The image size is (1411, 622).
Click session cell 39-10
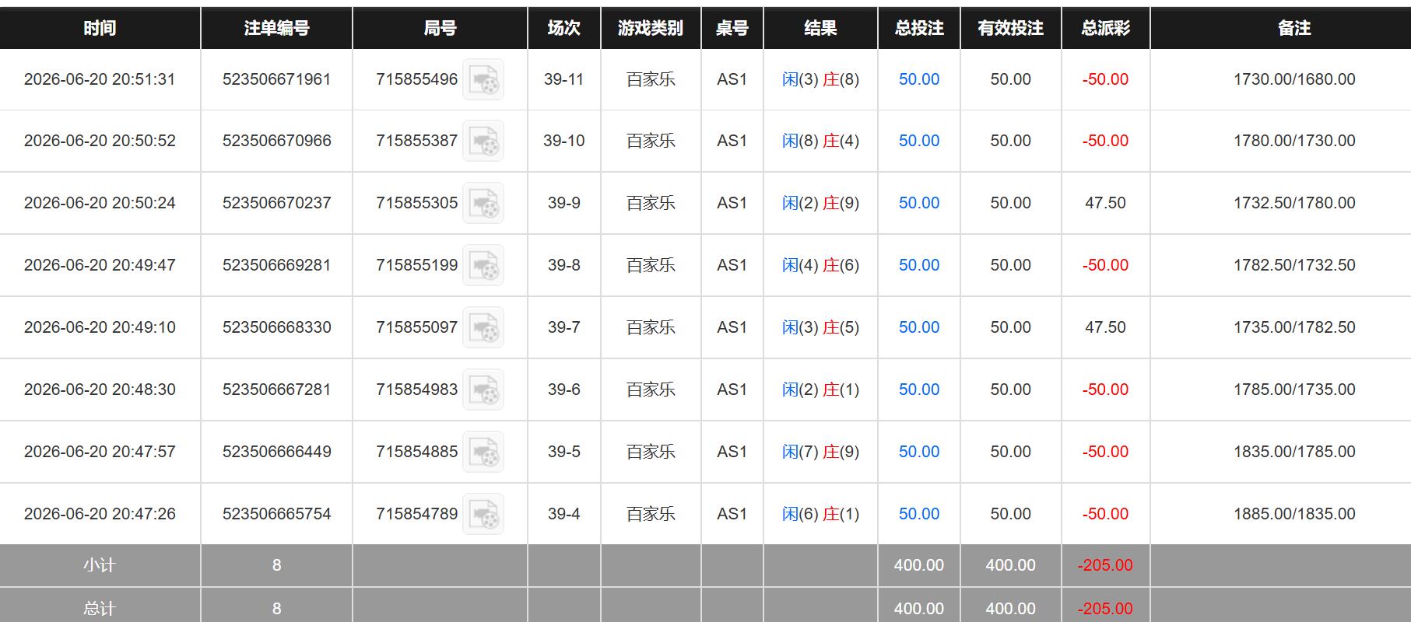pyautogui.click(x=564, y=141)
